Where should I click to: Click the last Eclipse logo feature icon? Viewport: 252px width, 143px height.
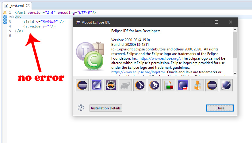pyautogui.click(x=212, y=85)
